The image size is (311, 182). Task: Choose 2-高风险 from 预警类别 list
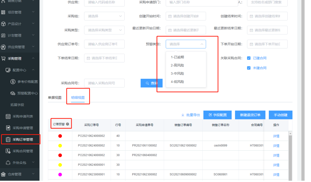click(177, 65)
